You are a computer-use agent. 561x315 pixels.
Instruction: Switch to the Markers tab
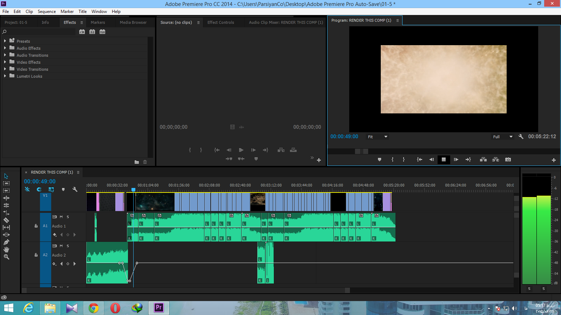(98, 22)
